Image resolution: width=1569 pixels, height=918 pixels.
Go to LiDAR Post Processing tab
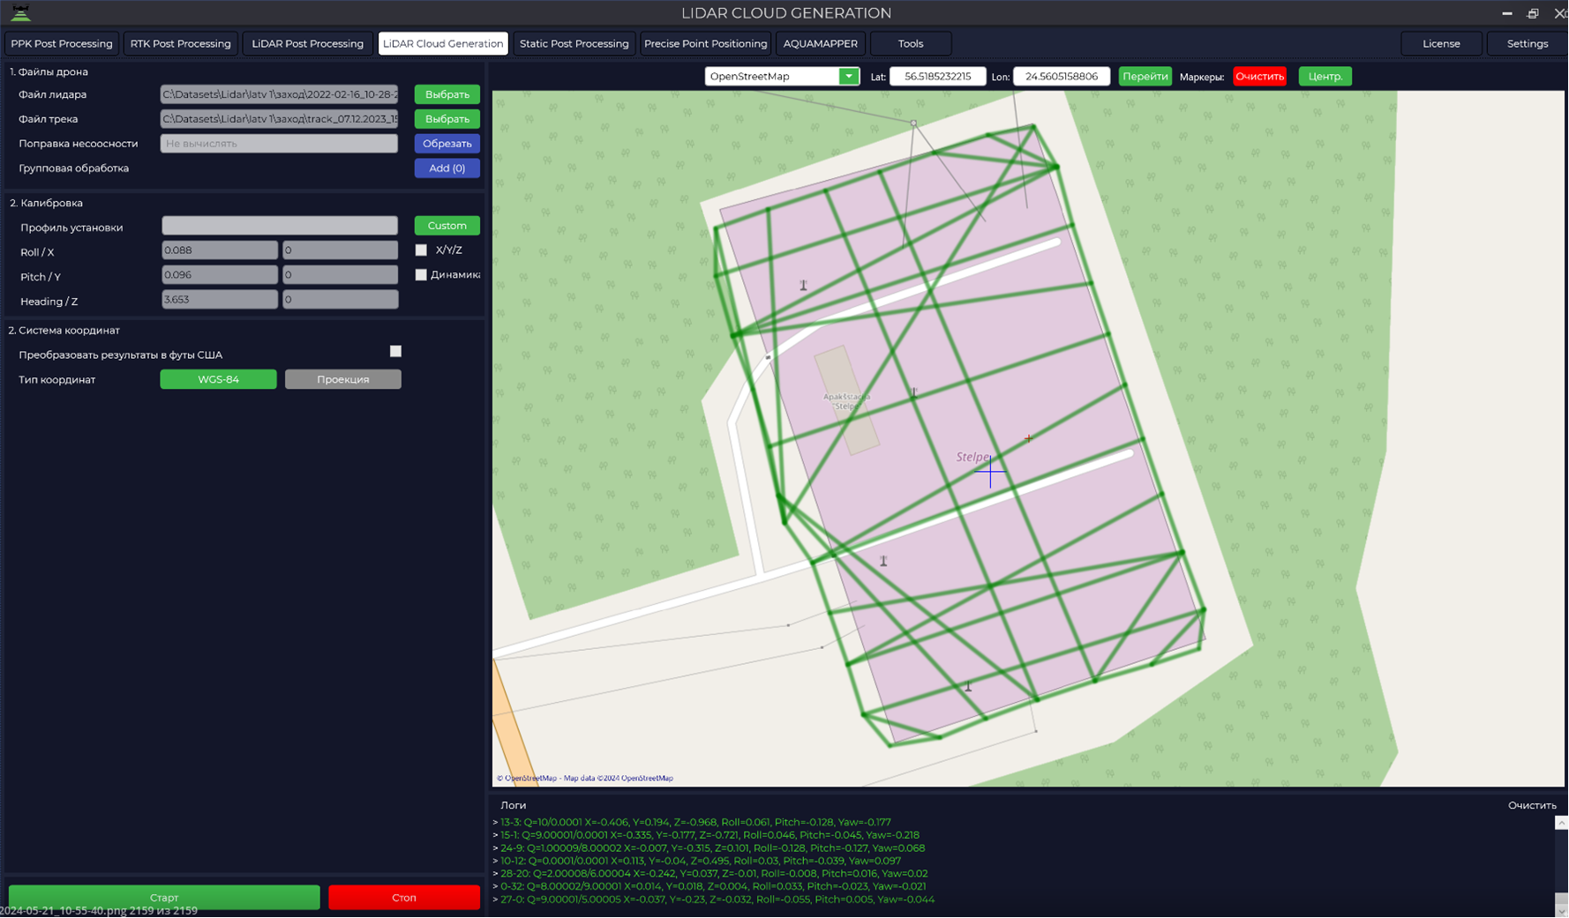[x=307, y=43]
